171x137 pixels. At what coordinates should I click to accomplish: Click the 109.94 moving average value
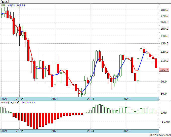click(x=21, y=5)
